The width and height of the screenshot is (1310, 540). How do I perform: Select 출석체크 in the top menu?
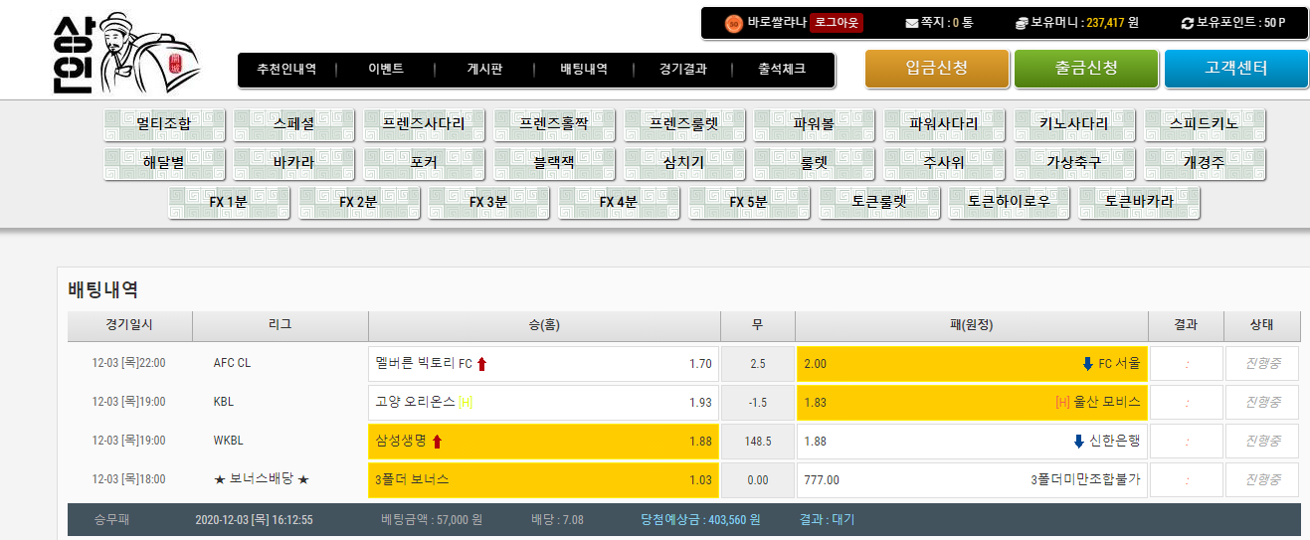[781, 70]
